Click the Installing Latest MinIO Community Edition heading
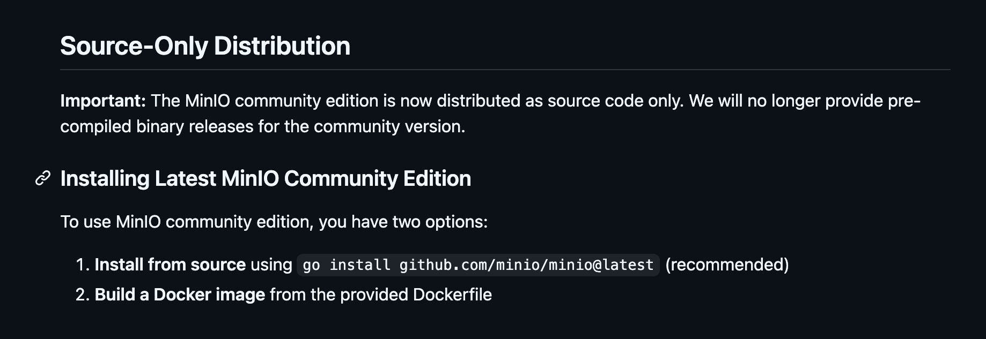Image resolution: width=986 pixels, height=339 pixels. click(x=266, y=178)
